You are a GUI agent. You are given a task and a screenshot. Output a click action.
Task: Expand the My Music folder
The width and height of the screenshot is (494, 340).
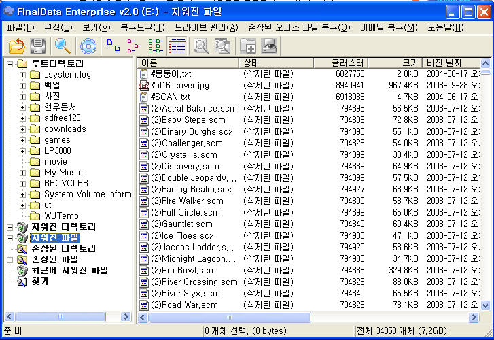click(22, 173)
